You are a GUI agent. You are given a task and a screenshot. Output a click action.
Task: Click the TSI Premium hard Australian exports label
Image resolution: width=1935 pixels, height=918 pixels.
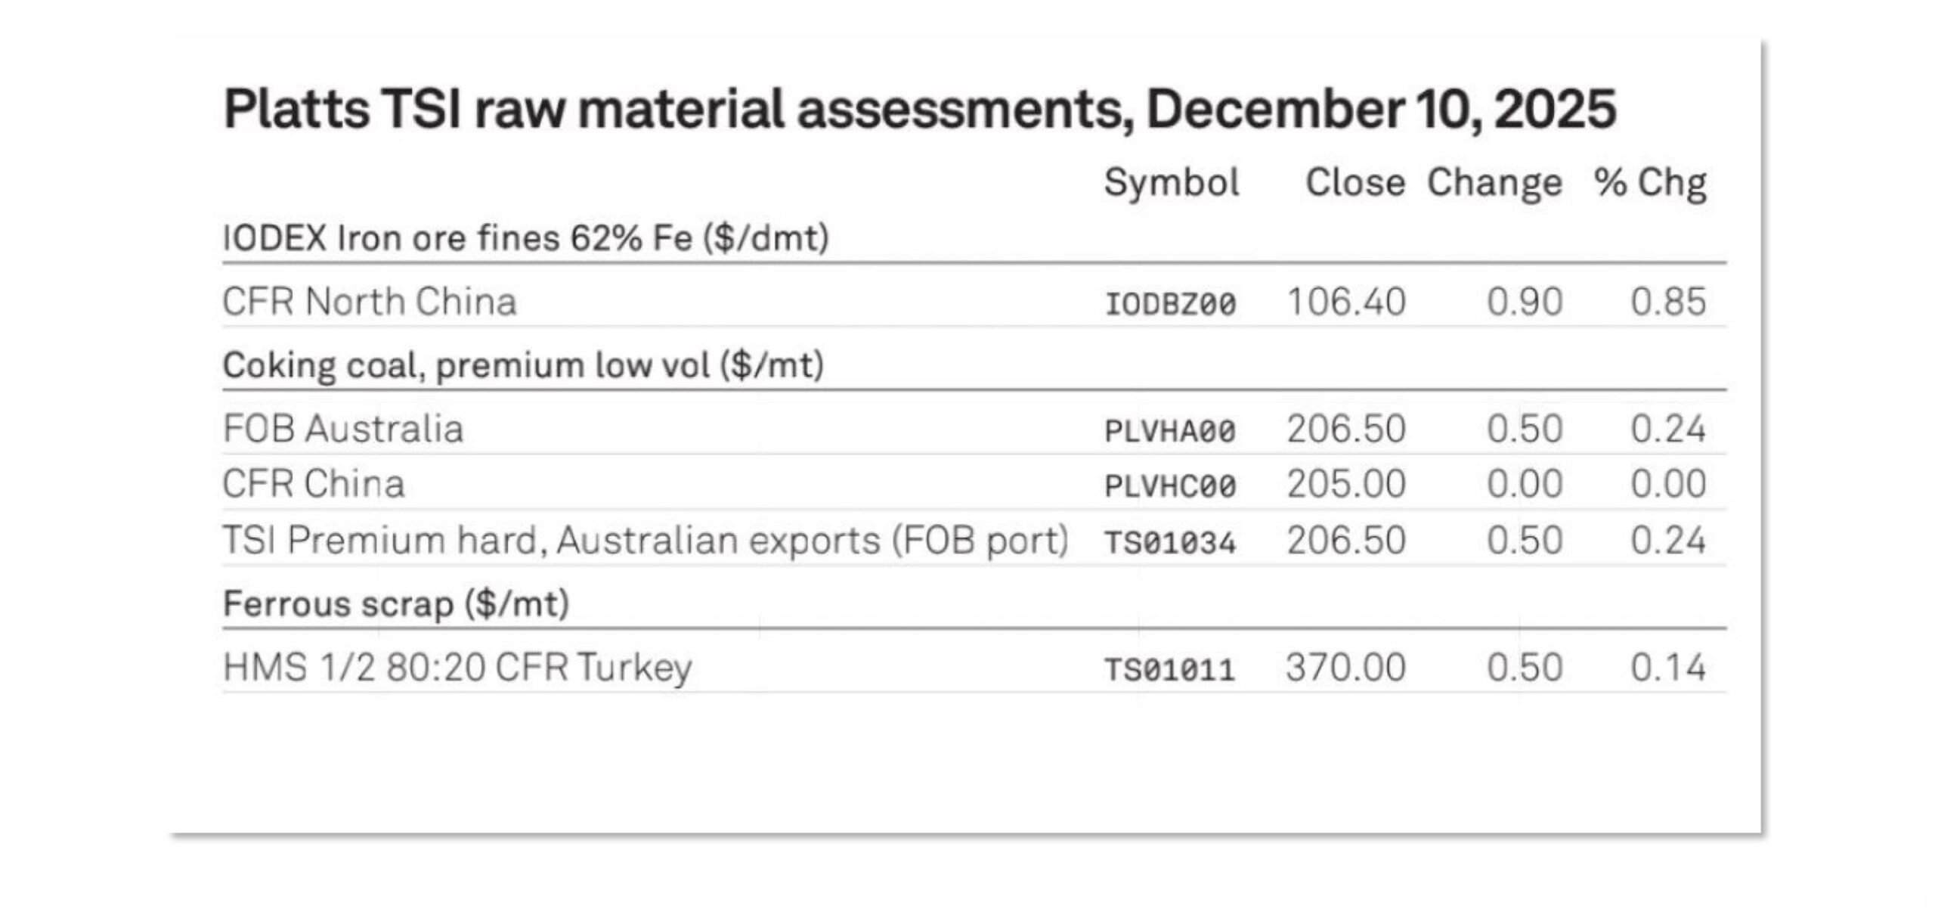pos(646,541)
